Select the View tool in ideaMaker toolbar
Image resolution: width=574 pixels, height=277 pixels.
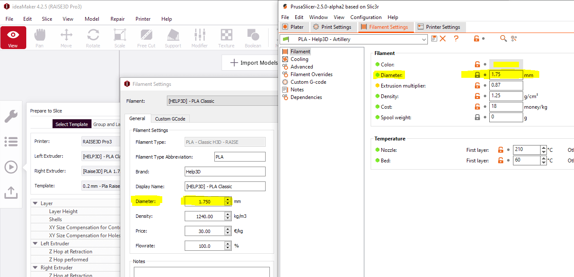coord(13,38)
